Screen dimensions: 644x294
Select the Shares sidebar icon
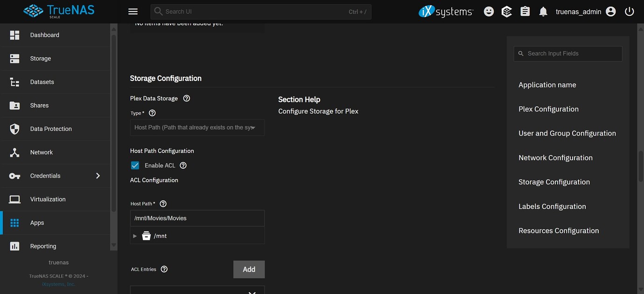tap(14, 105)
